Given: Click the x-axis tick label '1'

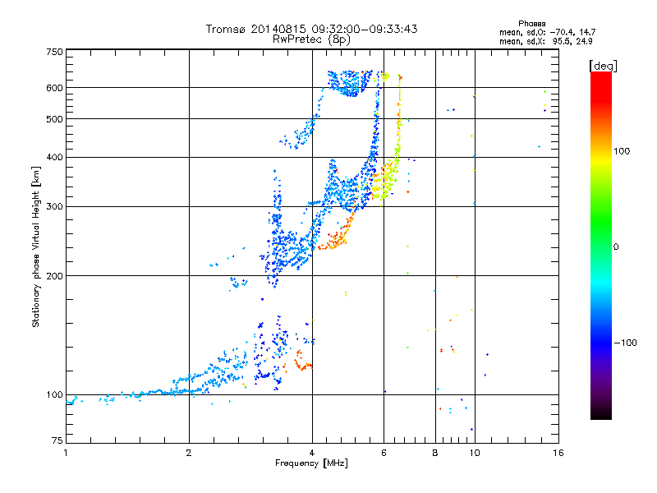Looking at the screenshot, I should 66,454.
